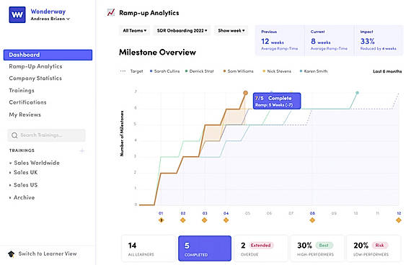Select the 5 Completed card
The width and height of the screenshot is (411, 265).
pos(205,248)
